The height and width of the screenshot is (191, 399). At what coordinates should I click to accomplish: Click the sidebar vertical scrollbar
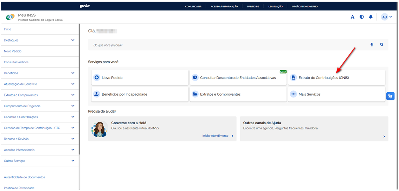tap(79, 89)
